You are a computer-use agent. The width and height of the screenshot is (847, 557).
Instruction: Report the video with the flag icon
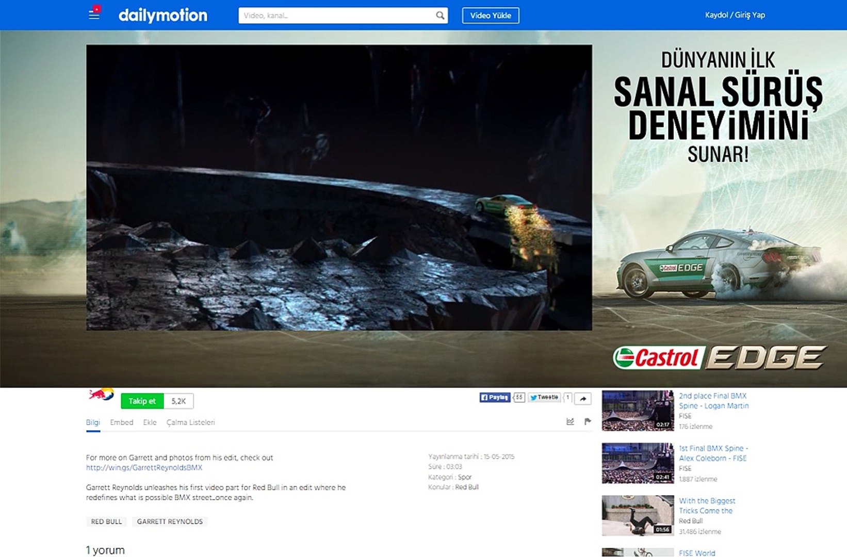click(x=587, y=421)
